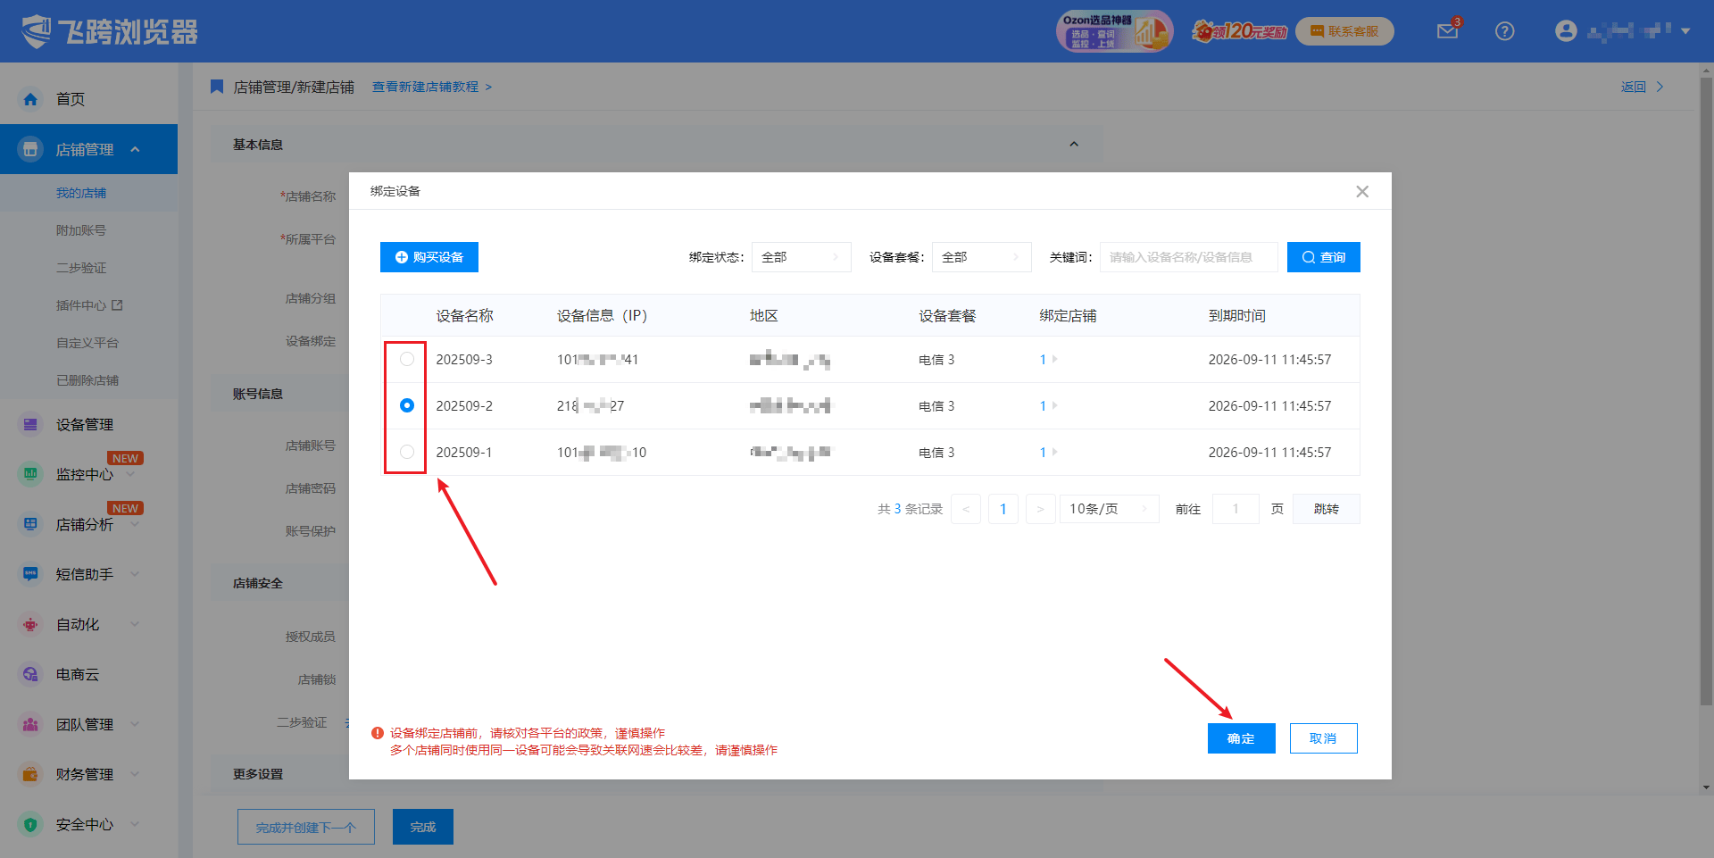This screenshot has width=1714, height=858.
Task: Open the help question mark icon
Action: [x=1504, y=31]
